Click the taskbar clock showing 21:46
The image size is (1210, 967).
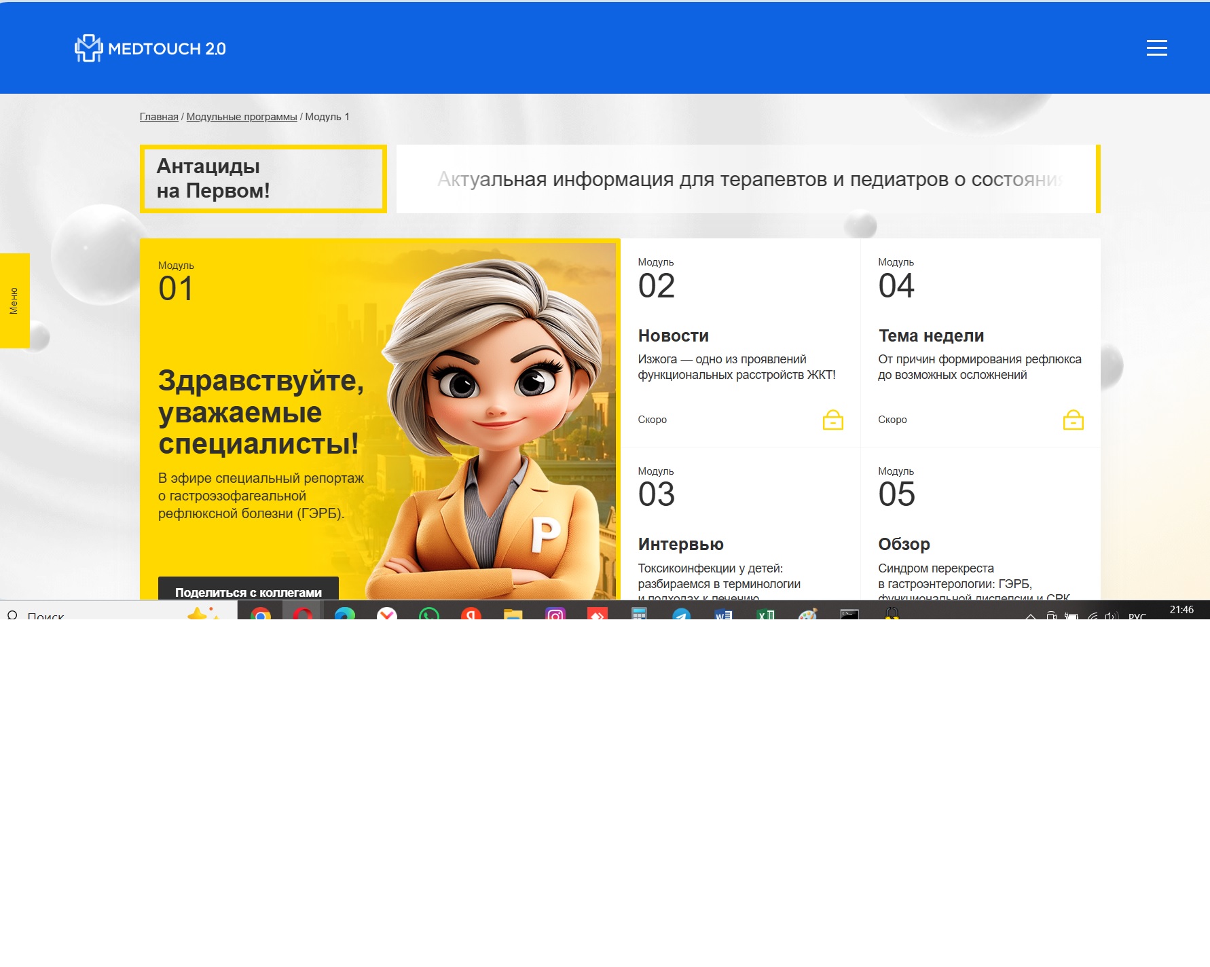pos(1181,610)
